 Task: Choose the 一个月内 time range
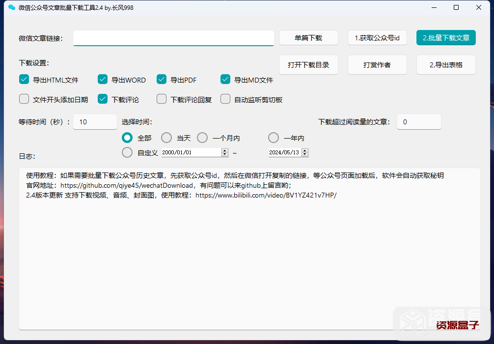202,138
